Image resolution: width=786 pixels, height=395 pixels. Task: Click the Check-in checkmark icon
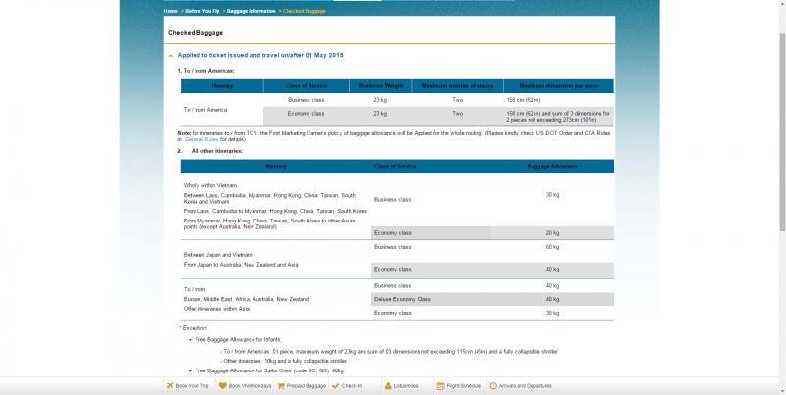(x=336, y=386)
